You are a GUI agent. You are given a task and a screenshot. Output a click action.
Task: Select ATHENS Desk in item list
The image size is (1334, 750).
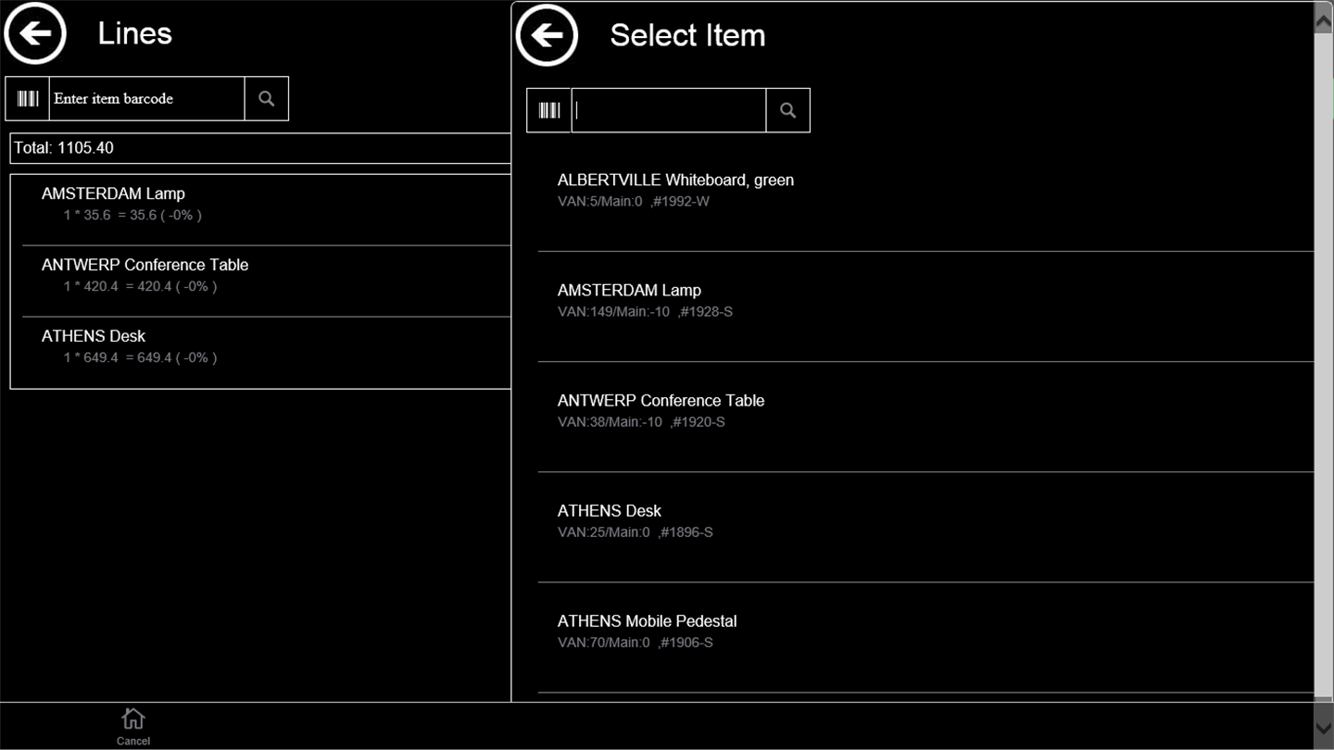tap(610, 520)
